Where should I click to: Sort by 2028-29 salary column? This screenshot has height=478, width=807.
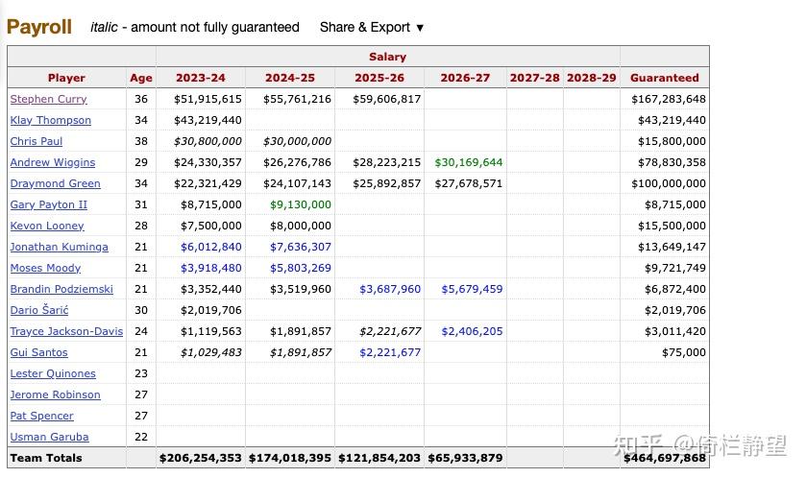click(x=592, y=78)
